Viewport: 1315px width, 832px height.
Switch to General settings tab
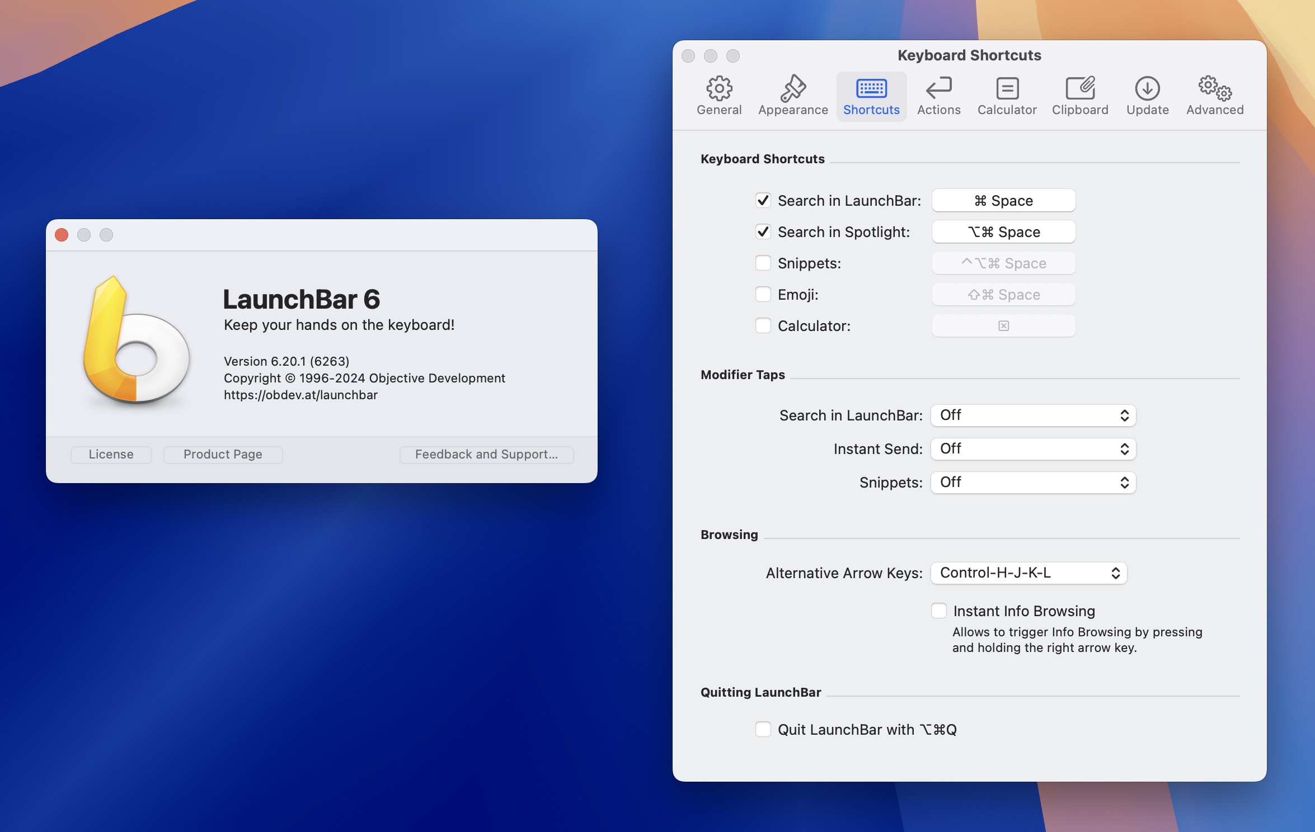click(720, 93)
